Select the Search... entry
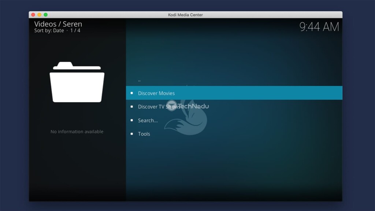 (x=234, y=120)
